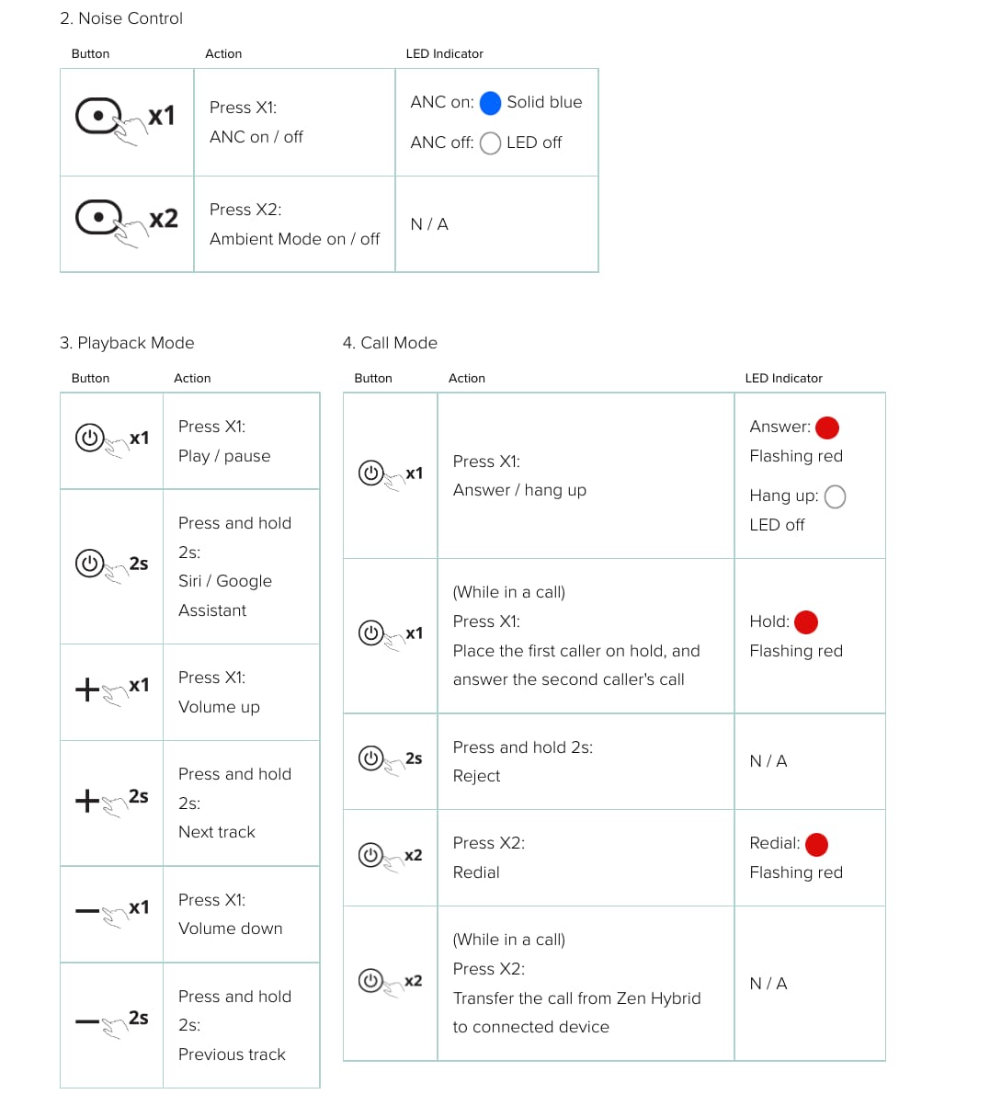Select the '4. Call Mode' heading
990x1117 pixels.
point(390,343)
